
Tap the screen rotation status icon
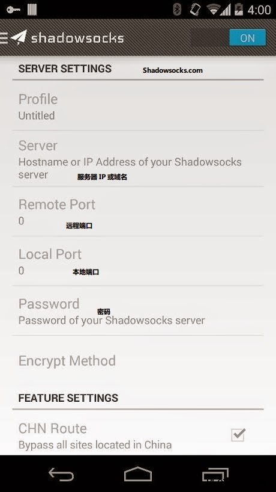[195, 10]
